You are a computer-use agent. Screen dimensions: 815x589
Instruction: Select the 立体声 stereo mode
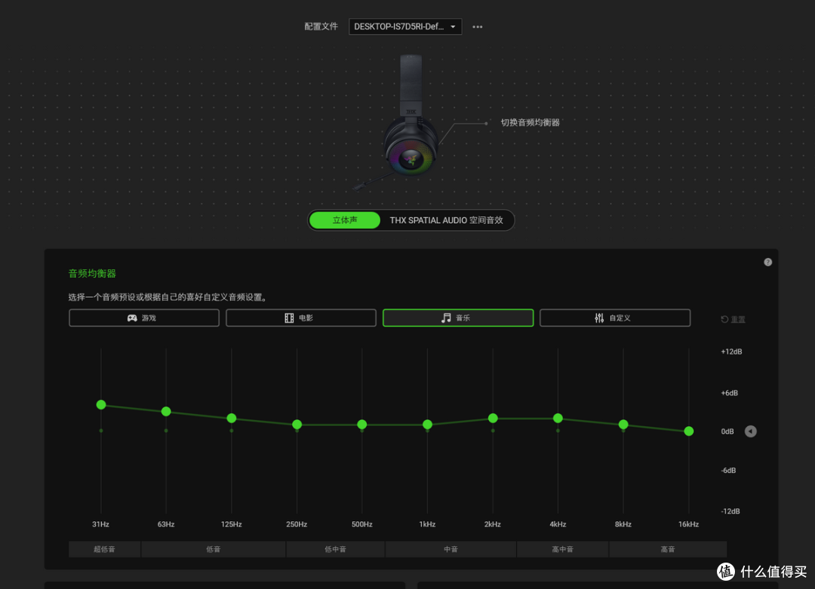point(345,220)
